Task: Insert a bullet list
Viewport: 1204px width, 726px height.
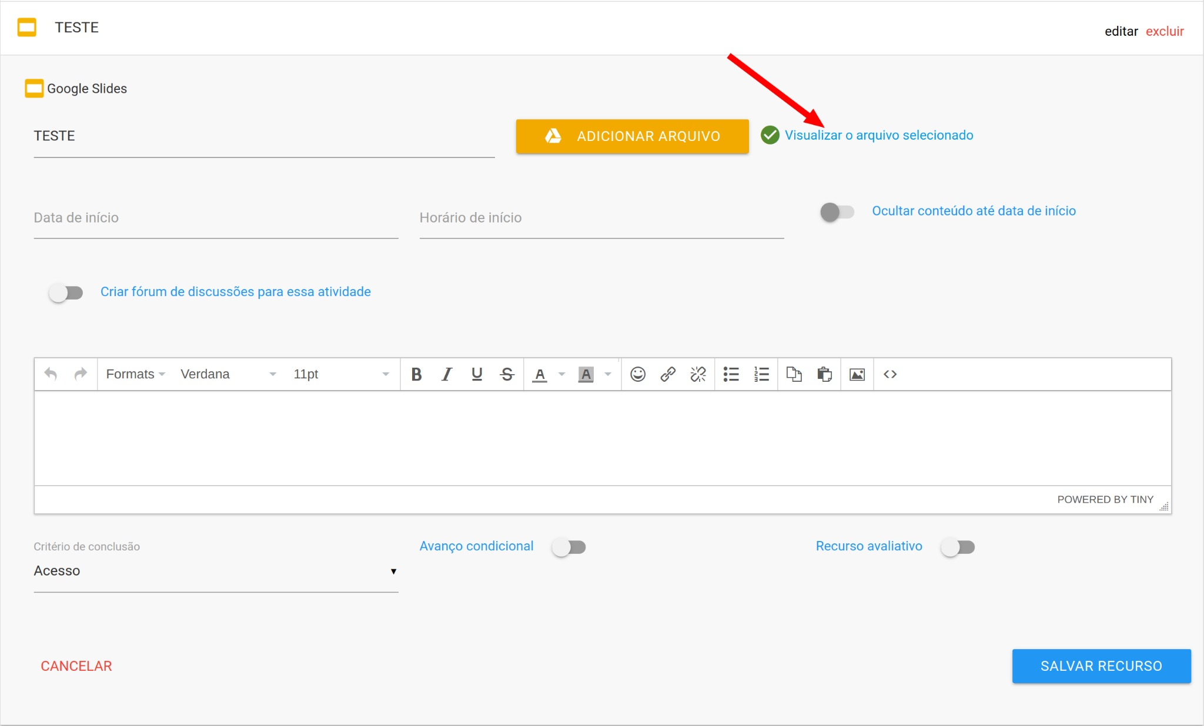Action: pyautogui.click(x=731, y=374)
